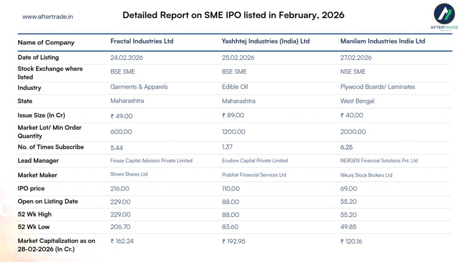Select NEXGEN Financial Solutions Pvt. Ltd
Viewport: 467px width, 262px height.
pos(379,161)
